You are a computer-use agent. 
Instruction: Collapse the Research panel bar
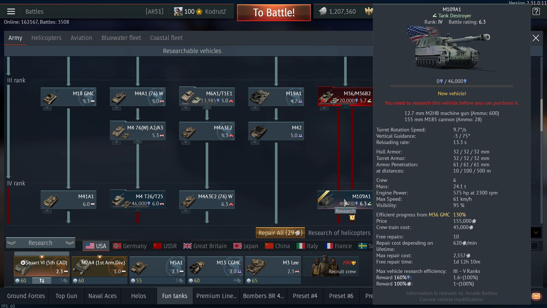pyautogui.click(x=40, y=243)
